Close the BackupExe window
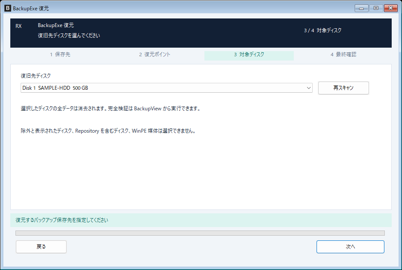Image resolution: width=402 pixels, height=270 pixels. [x=391, y=8]
